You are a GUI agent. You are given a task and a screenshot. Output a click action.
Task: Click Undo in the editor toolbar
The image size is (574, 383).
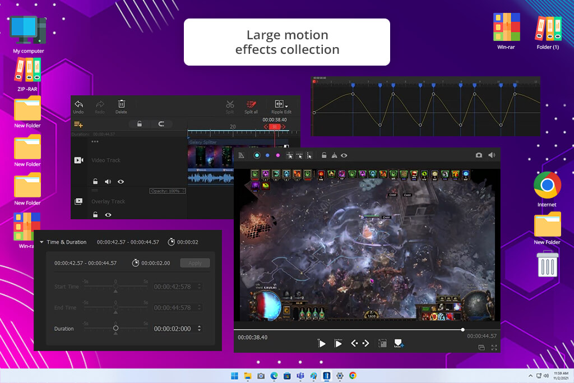tap(78, 107)
